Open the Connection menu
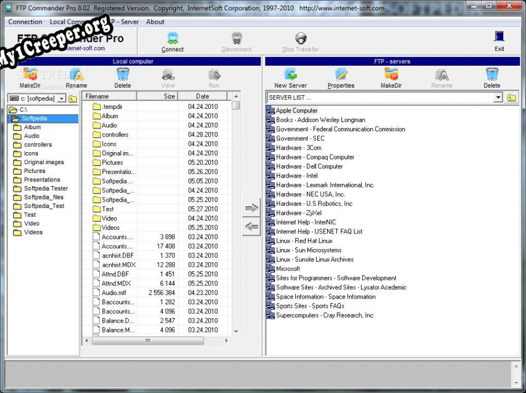 tap(25, 22)
